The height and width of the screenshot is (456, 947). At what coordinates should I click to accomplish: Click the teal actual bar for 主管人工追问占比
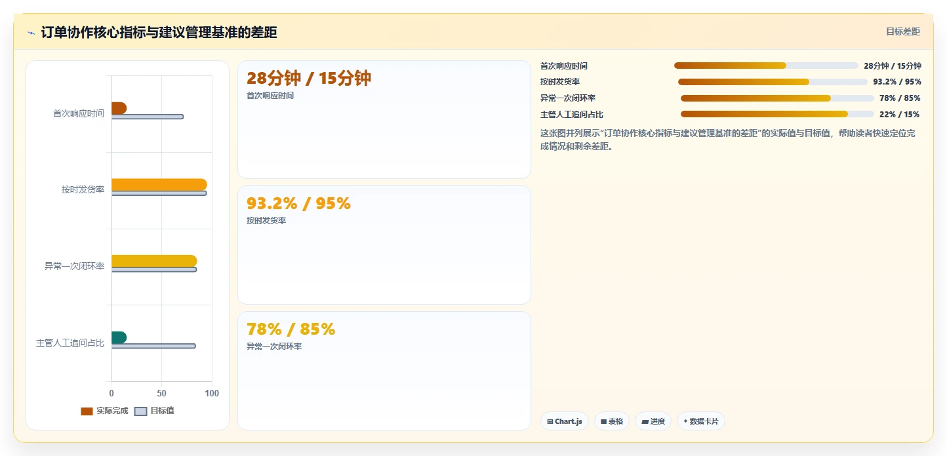[119, 337]
